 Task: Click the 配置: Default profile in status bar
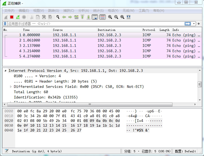[x=185, y=151]
